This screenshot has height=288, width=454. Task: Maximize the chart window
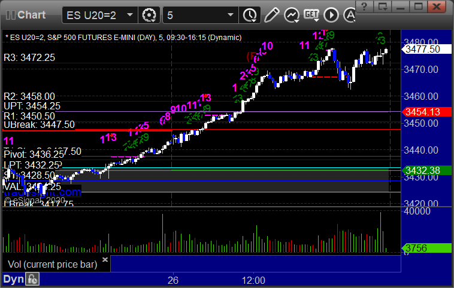(x=419, y=7)
